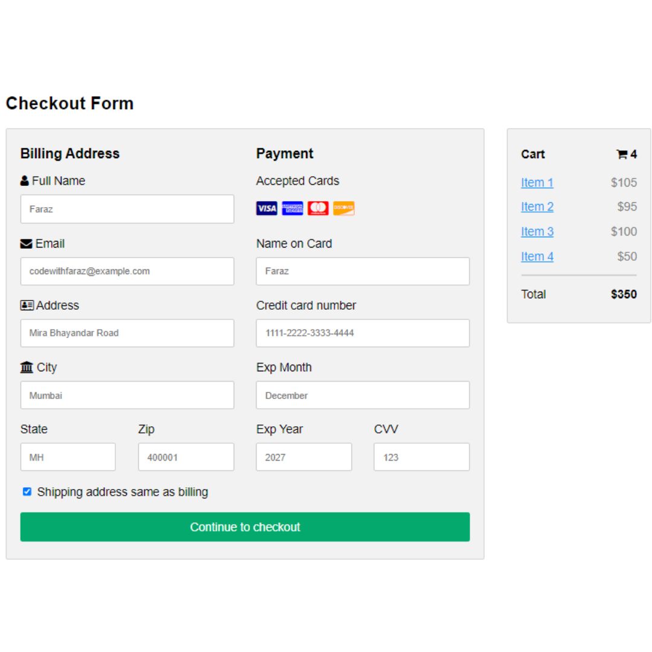The height and width of the screenshot is (652, 652).
Task: Focus the Exp Month field
Action: point(363,395)
